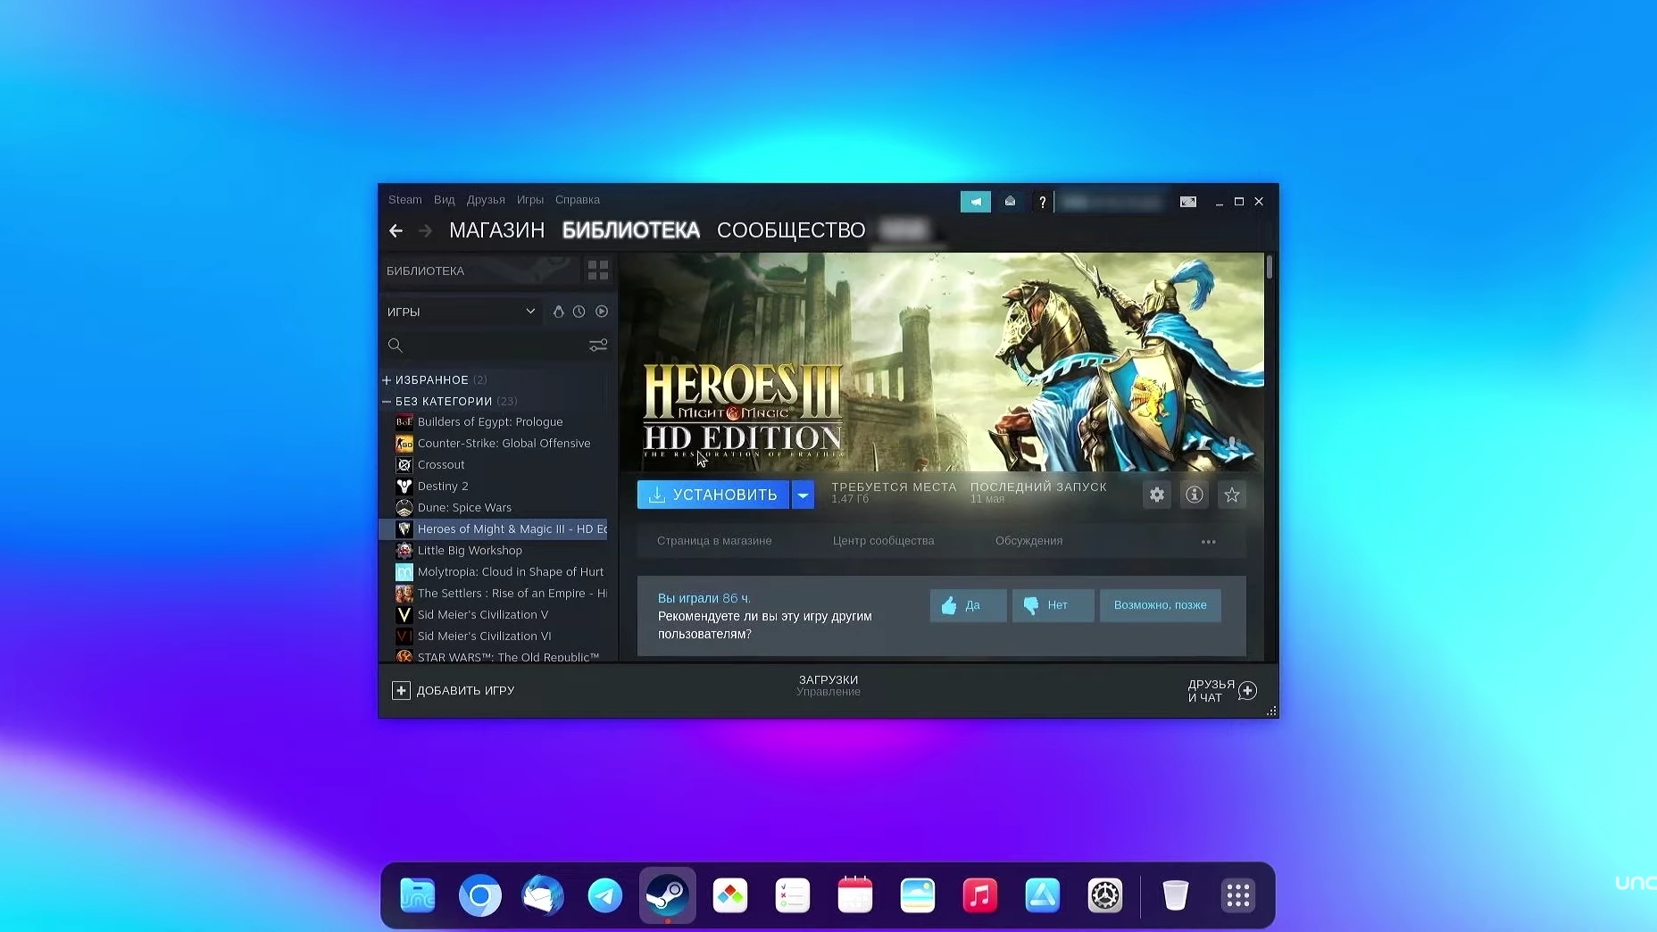The height and width of the screenshot is (932, 1657).
Task: Click the Counter-Strike game icon
Action: (404, 444)
